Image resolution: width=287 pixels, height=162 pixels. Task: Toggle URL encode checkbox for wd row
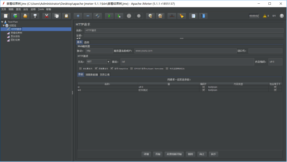pyautogui.click(x=203, y=90)
